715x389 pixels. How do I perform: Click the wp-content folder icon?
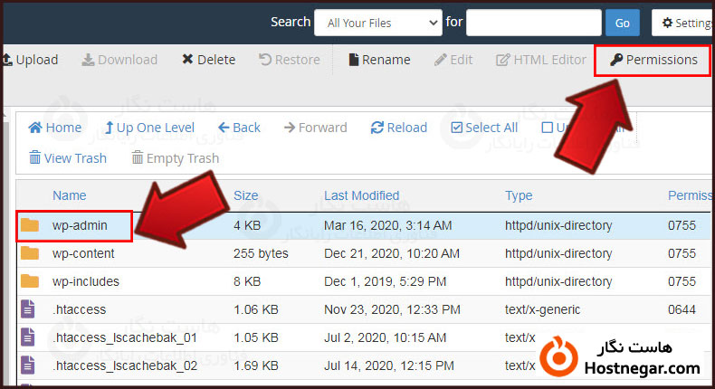point(30,253)
